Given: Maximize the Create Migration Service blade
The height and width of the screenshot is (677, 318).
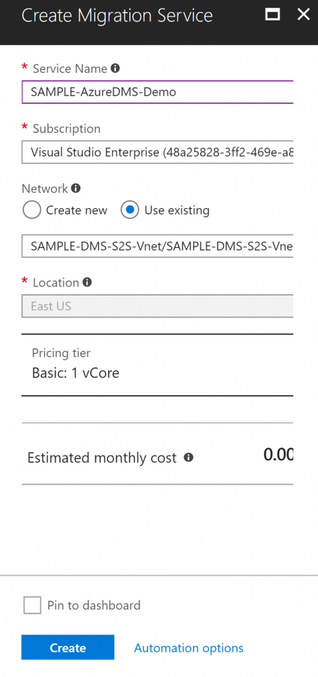Looking at the screenshot, I should tap(272, 15).
